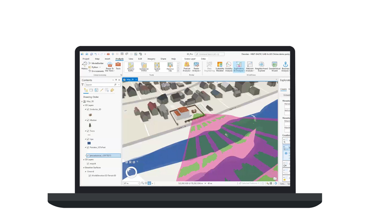Open the Contents pane options arrow
This screenshot has width=374, height=210.
(x=113, y=80)
